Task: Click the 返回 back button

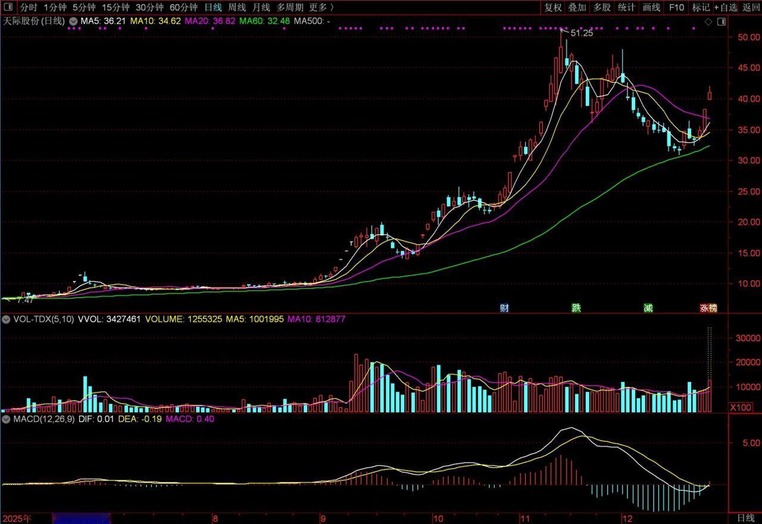Action: [x=751, y=7]
